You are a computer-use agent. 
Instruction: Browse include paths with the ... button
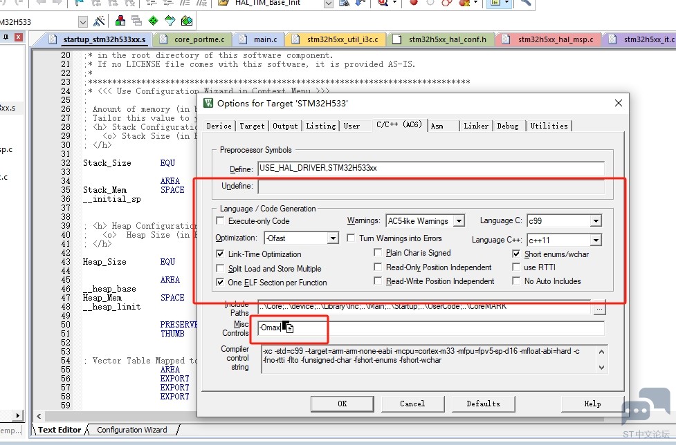(599, 307)
